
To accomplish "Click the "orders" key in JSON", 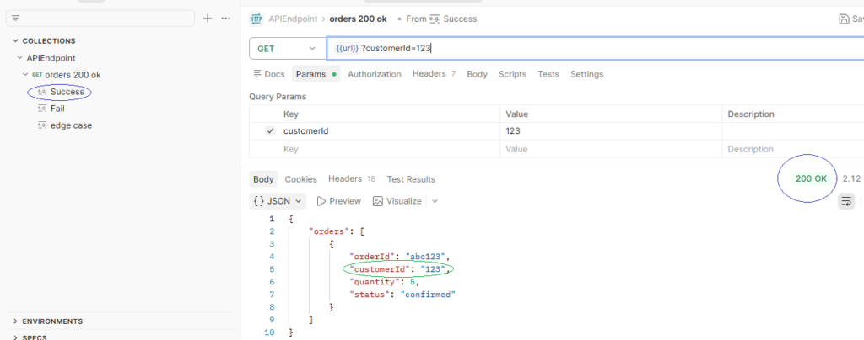I will [330, 231].
